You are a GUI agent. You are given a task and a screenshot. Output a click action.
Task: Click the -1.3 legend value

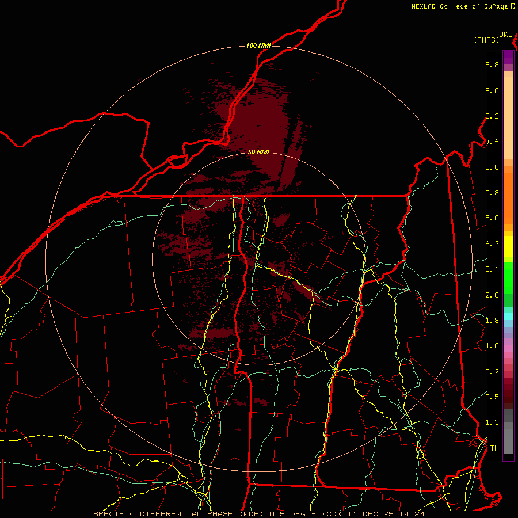[490, 422]
